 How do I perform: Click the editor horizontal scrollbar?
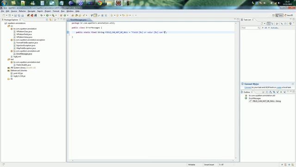pos(153,161)
